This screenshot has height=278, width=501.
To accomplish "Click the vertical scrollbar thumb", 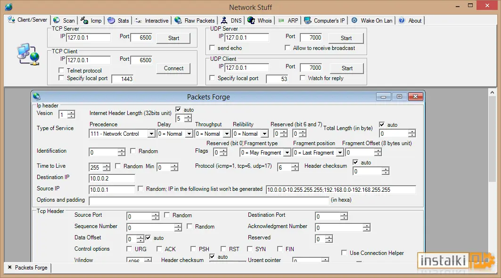I will click(x=492, y=139).
